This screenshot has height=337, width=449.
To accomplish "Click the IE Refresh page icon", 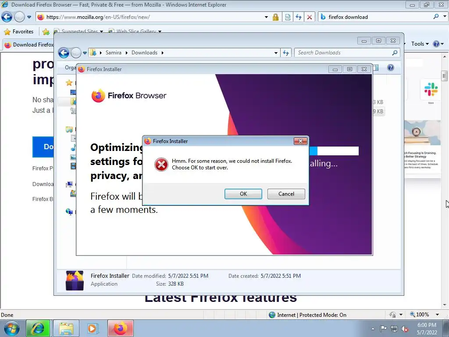I will pyautogui.click(x=299, y=17).
